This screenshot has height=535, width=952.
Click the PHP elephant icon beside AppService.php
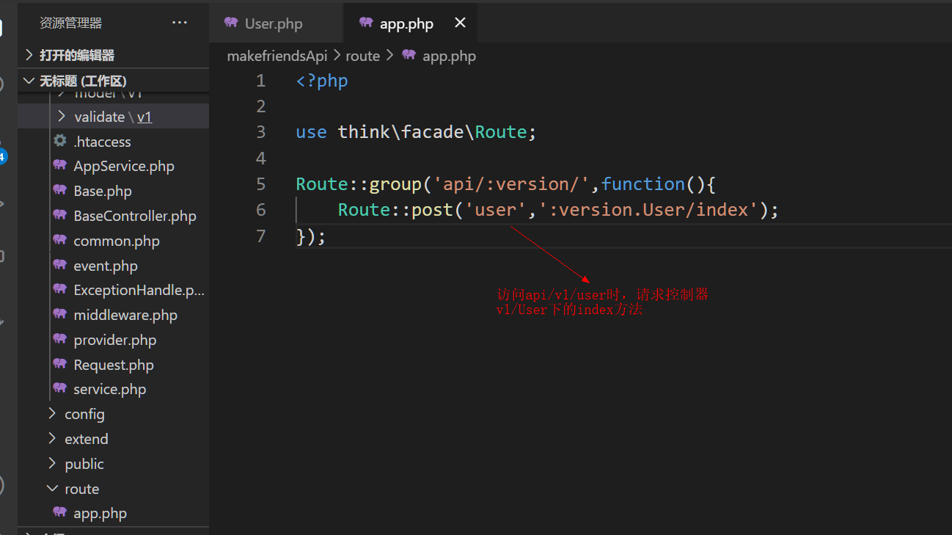coord(60,166)
